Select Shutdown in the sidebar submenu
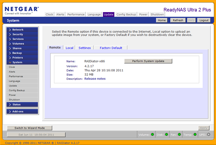This screenshot has height=145, width=216. click(x=22, y=100)
